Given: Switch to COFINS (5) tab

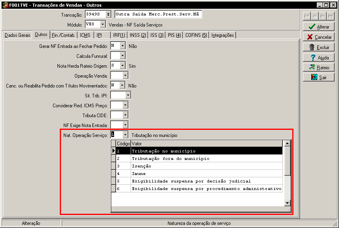Looking at the screenshot, I should (196, 35).
